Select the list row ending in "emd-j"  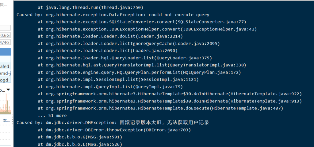(x=5, y=73)
